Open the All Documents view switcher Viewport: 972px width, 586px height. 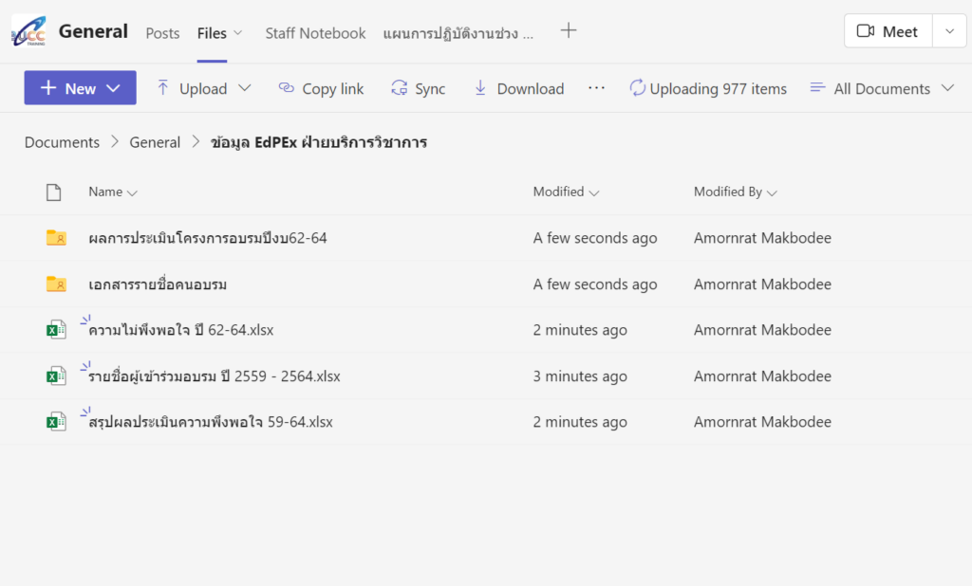click(882, 88)
